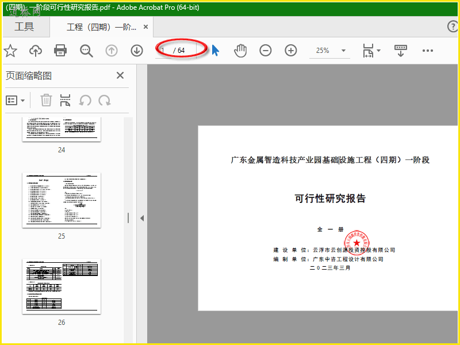This screenshot has width=460, height=345.
Task: Click the cloud upload icon
Action: coord(36,51)
